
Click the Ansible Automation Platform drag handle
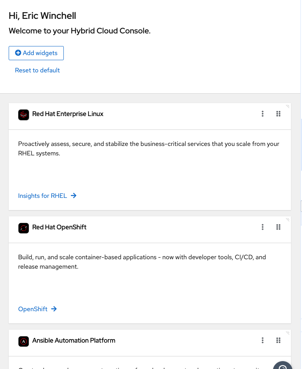point(278,341)
